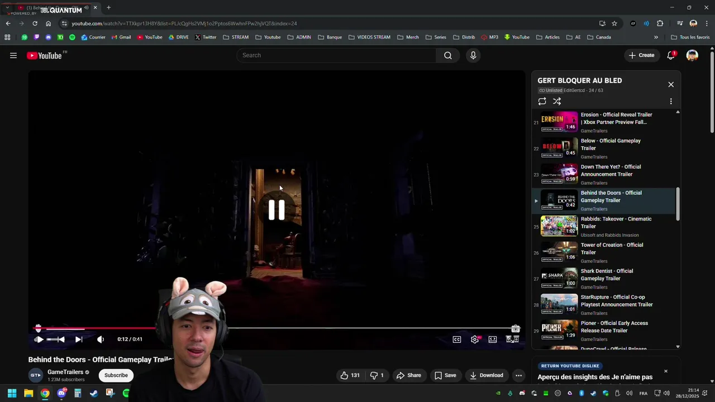The width and height of the screenshot is (715, 402).
Task: Open the STREAM bookmark folder
Action: (x=236, y=37)
